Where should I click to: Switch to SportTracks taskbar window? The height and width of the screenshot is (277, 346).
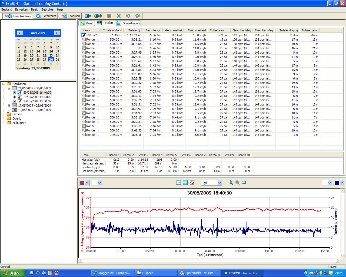pos(199,273)
